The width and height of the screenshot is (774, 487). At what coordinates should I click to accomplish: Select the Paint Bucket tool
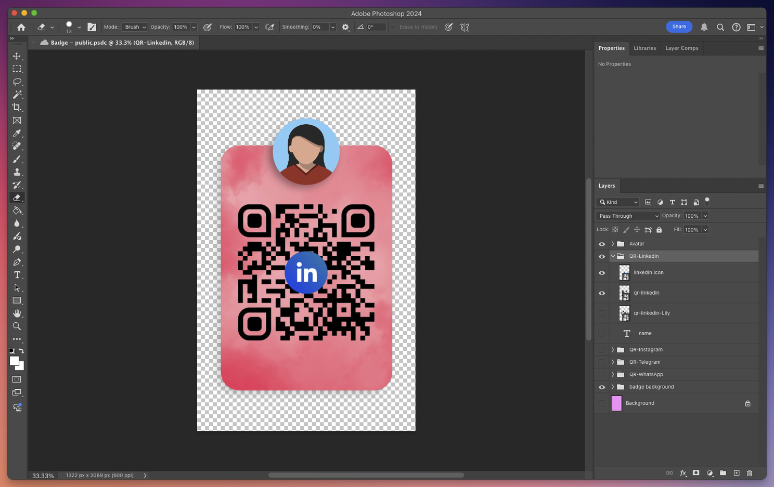pos(17,210)
